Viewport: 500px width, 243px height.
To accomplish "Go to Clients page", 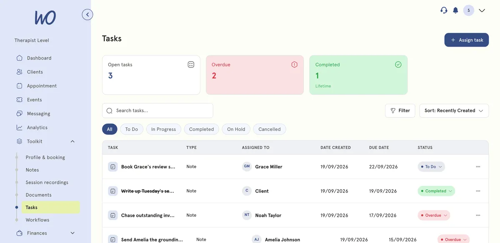I will 35,72.
